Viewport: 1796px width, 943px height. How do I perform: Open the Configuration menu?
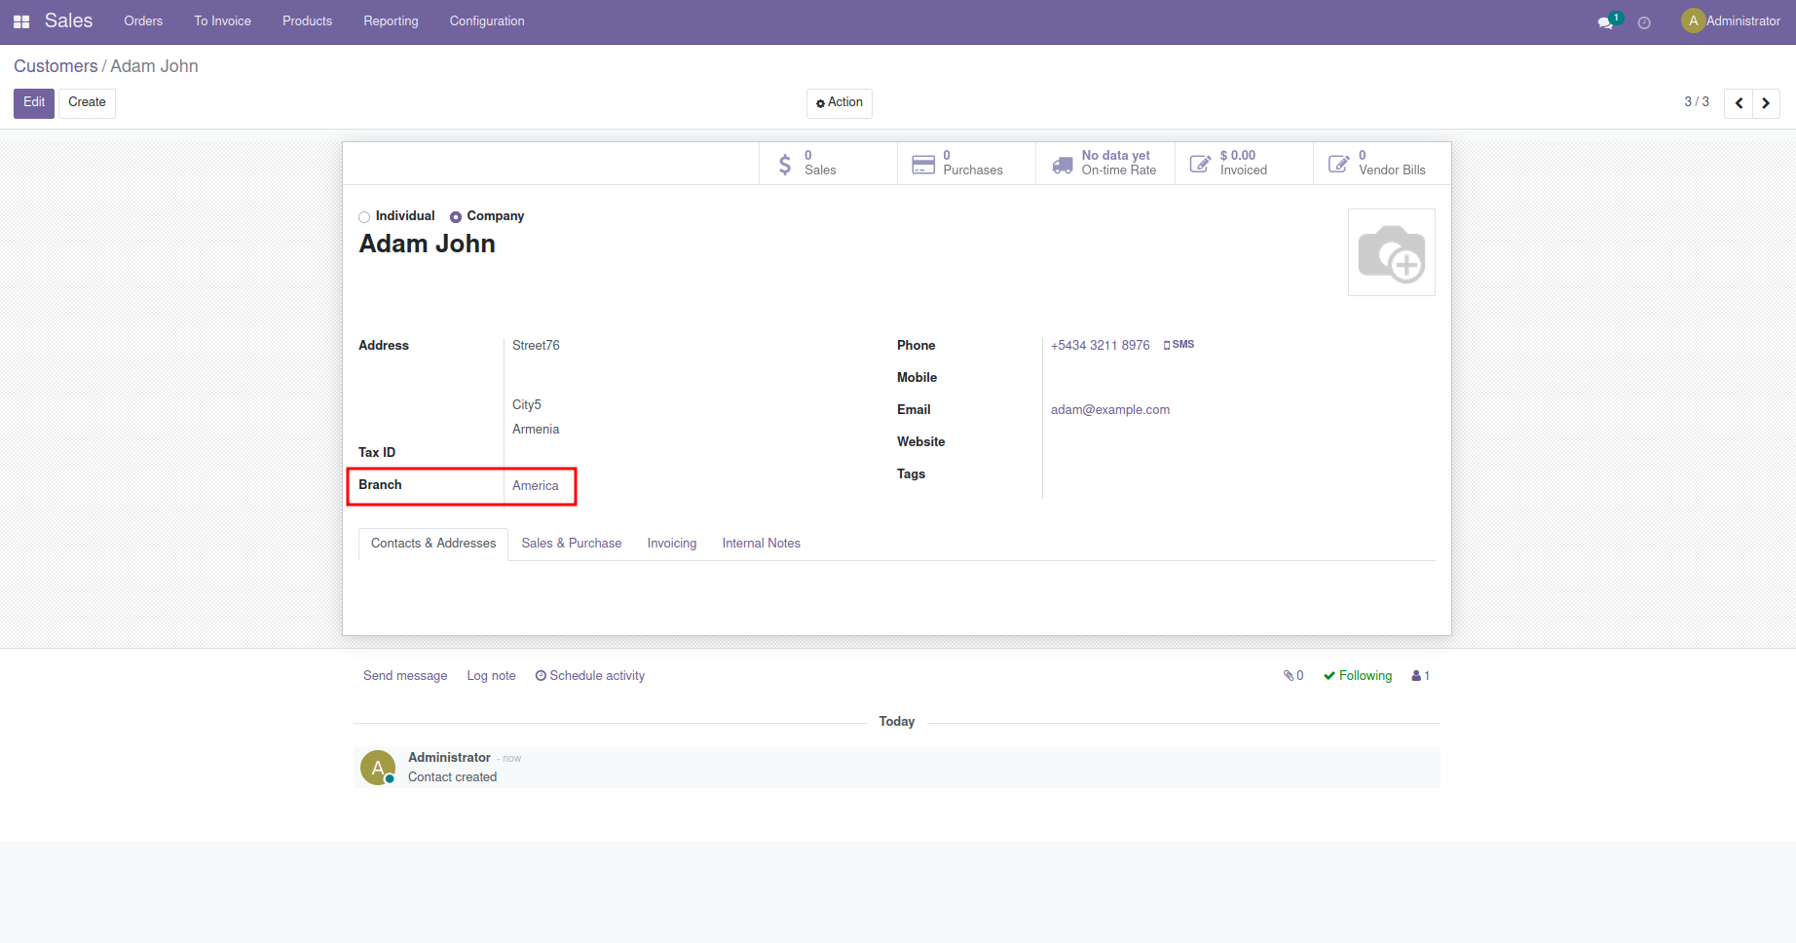click(x=487, y=21)
